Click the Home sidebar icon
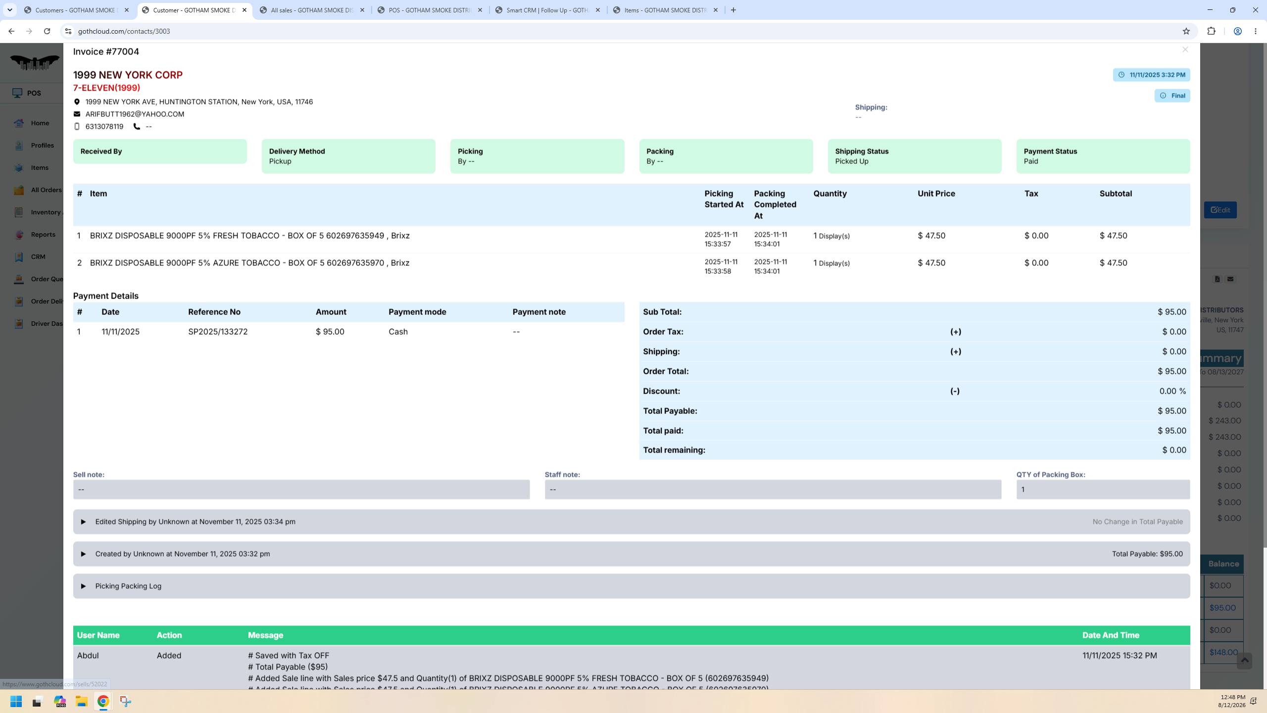This screenshot has width=1267, height=713. [19, 123]
